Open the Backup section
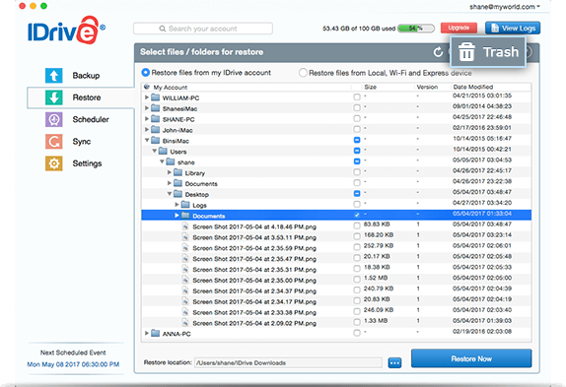 point(86,75)
